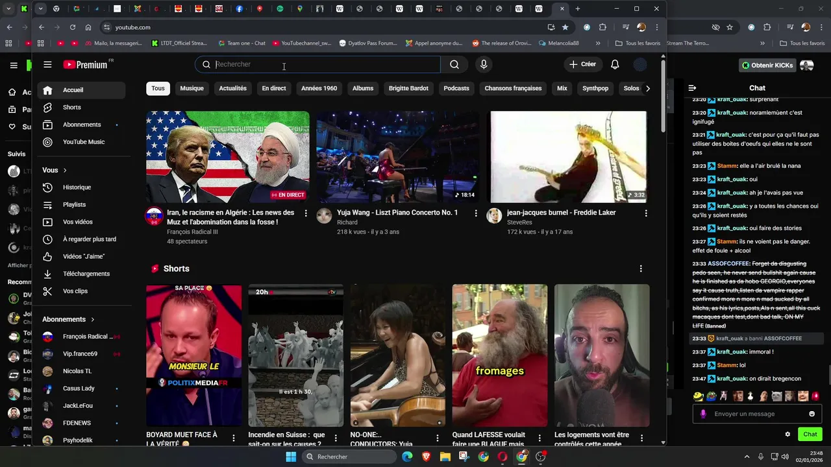Expand Abonnements section chevron

click(x=92, y=319)
